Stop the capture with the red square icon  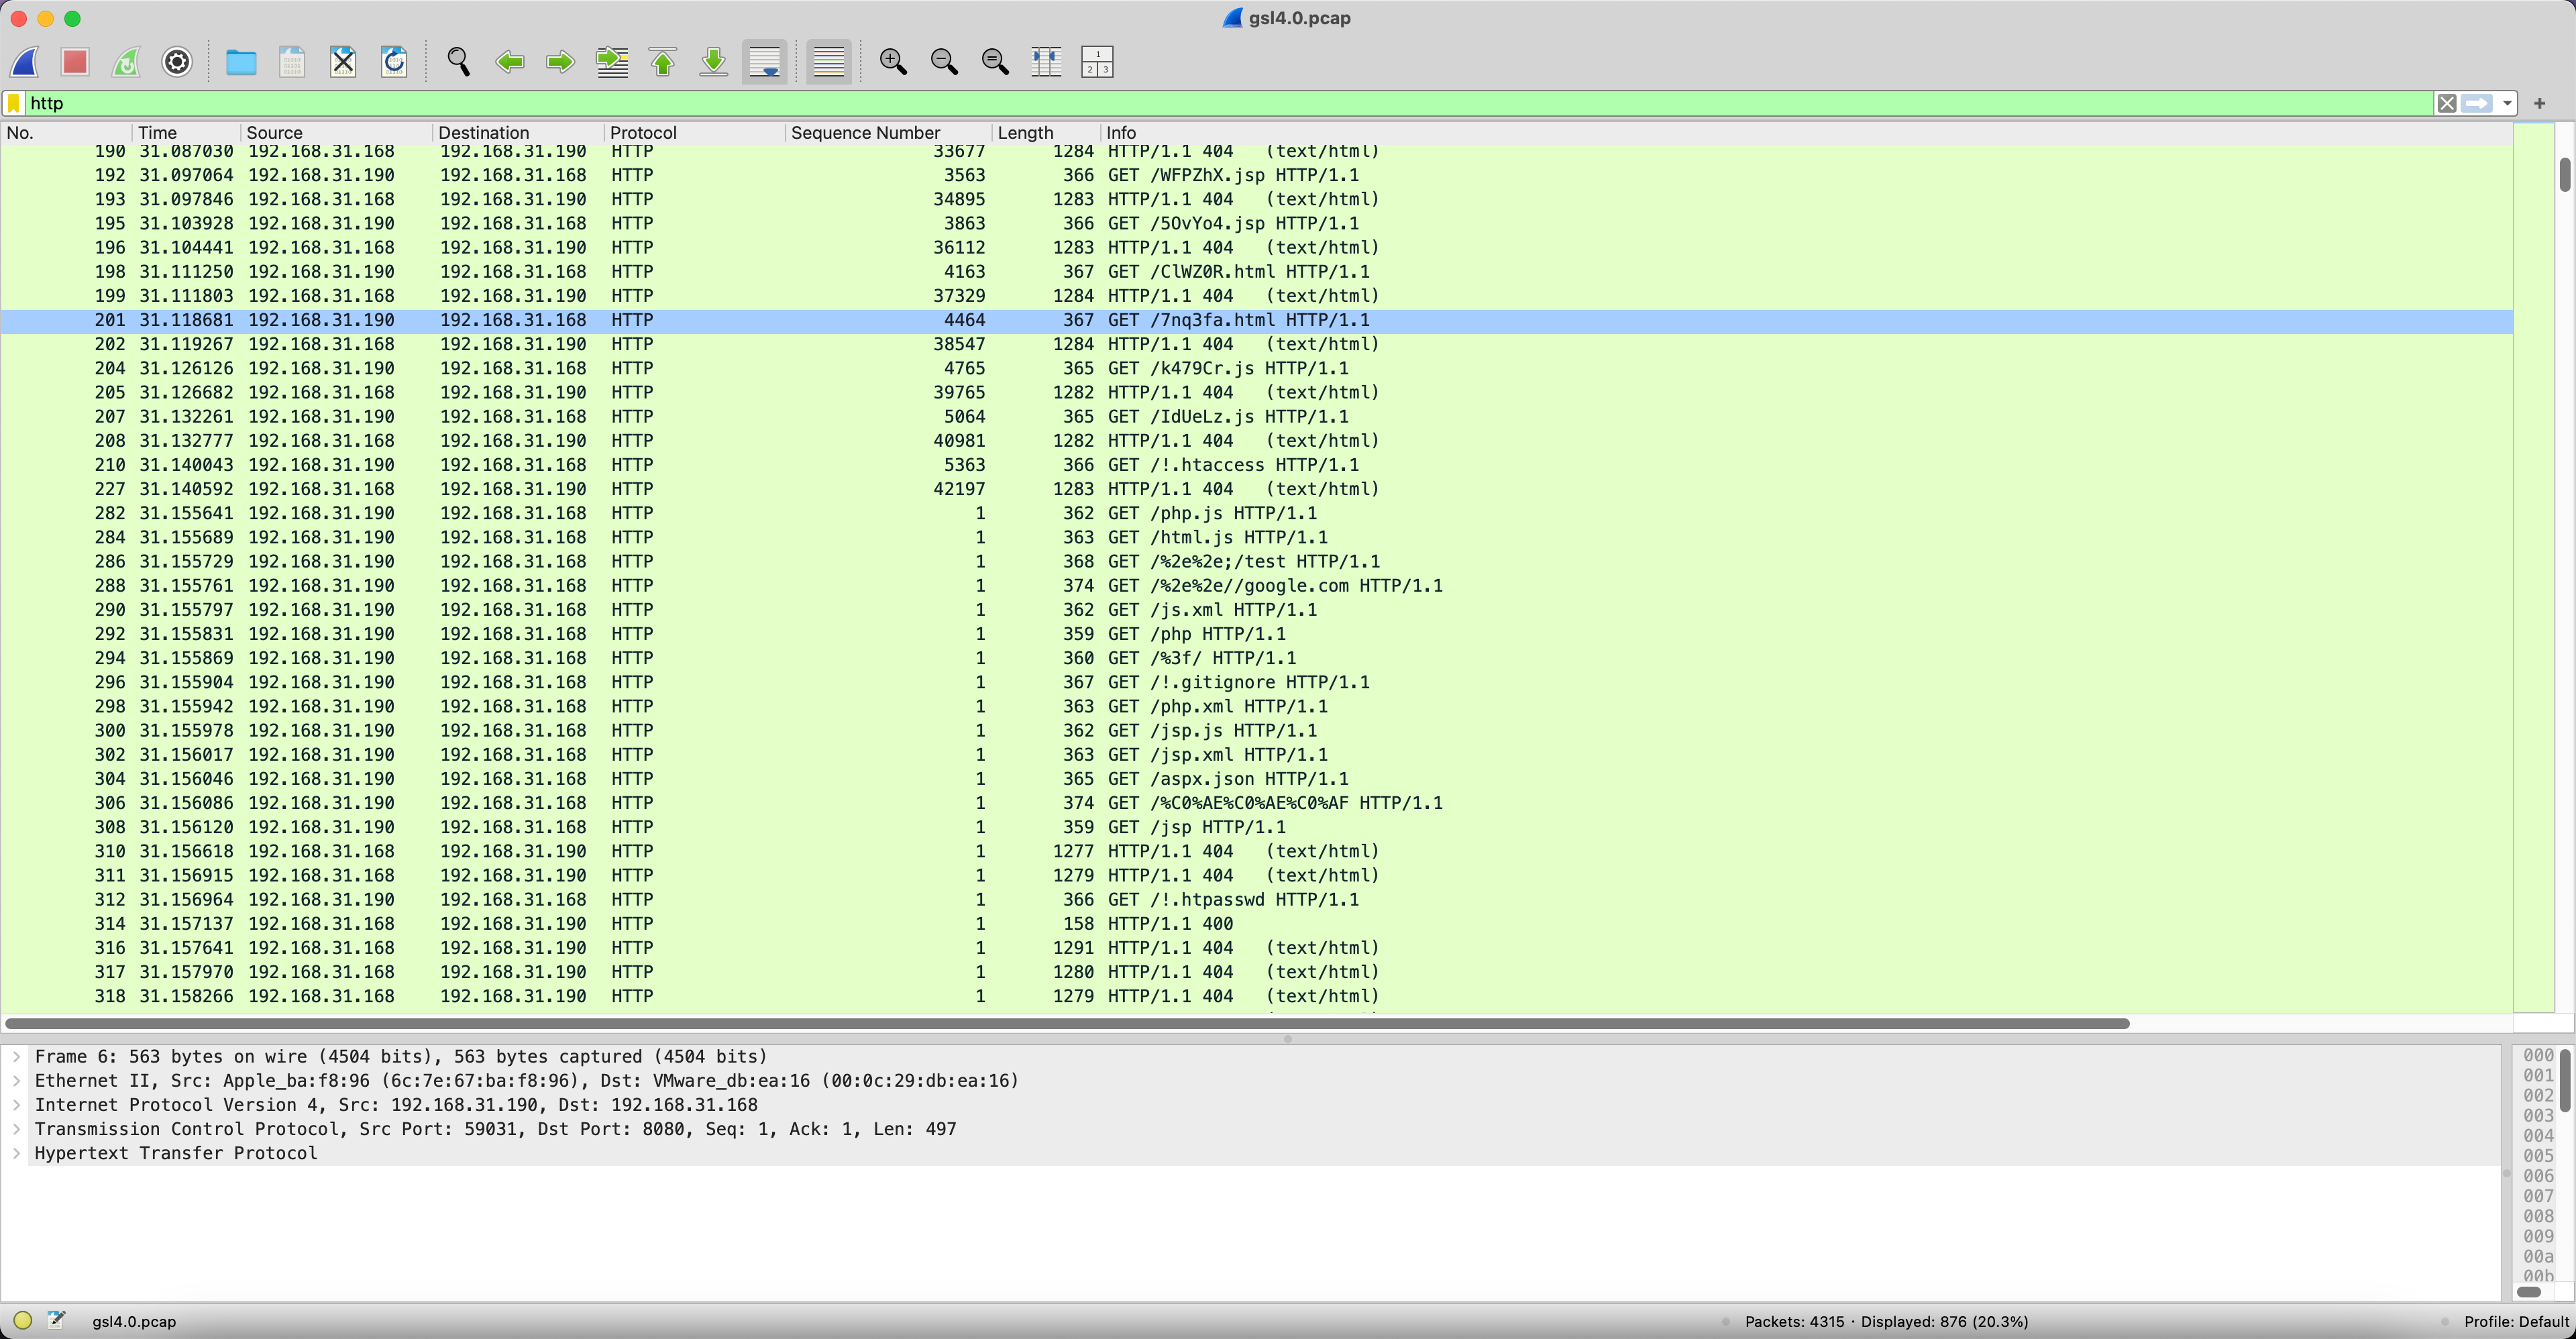75,62
